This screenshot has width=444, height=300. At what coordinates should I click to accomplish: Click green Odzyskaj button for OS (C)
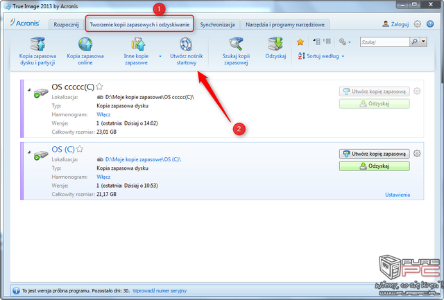(x=375, y=166)
